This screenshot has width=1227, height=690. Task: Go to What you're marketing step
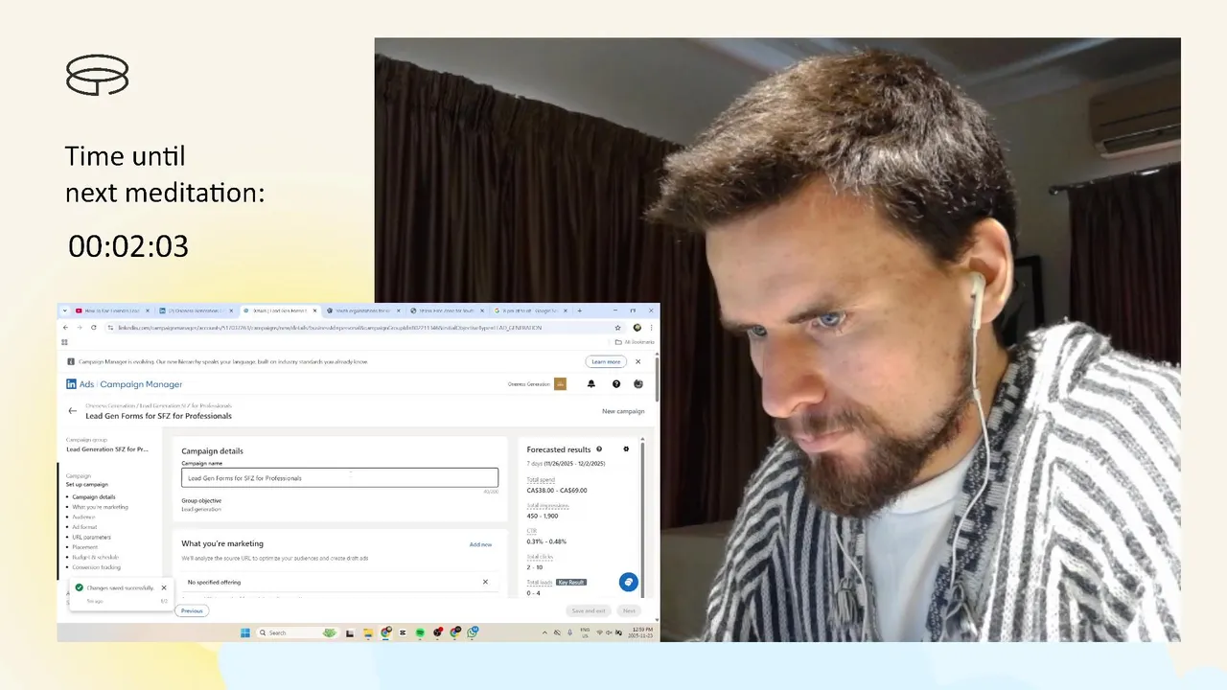pyautogui.click(x=100, y=507)
